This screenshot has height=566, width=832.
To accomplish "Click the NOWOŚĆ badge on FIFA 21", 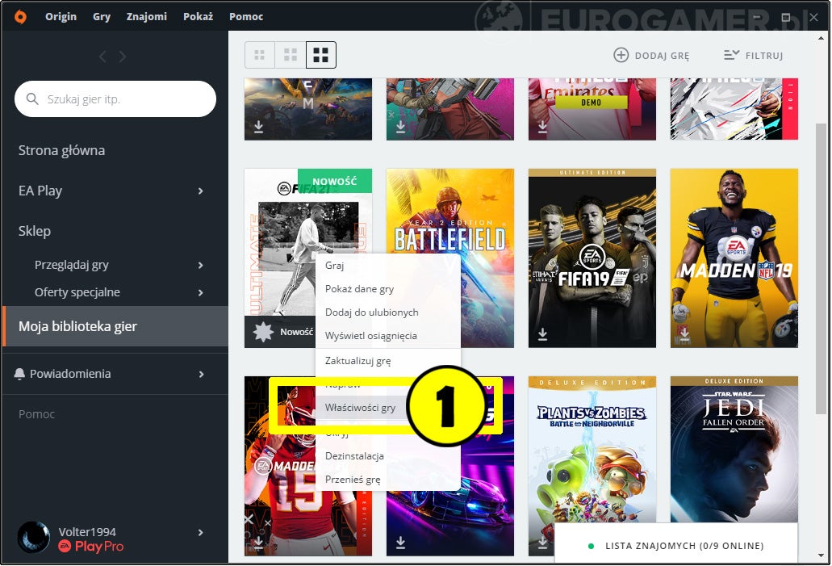I will (x=335, y=181).
